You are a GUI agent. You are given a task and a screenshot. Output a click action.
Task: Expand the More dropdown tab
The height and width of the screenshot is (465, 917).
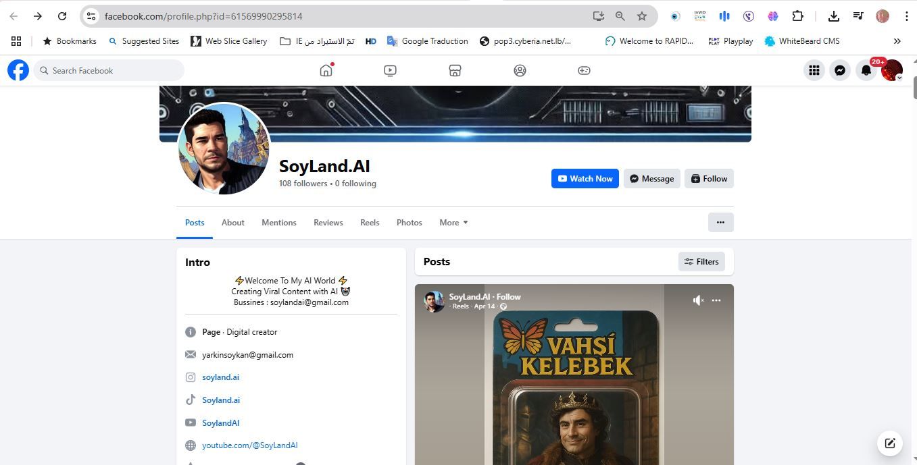click(453, 222)
